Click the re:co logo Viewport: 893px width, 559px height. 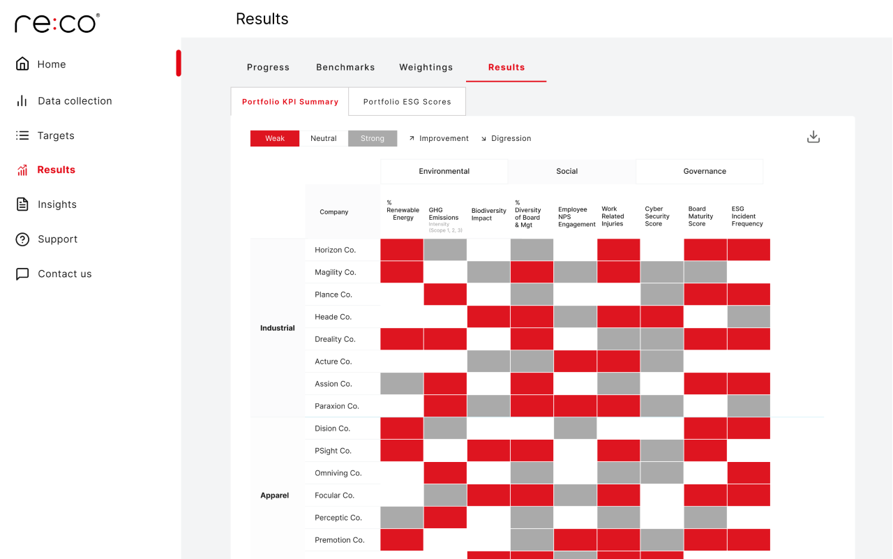pos(57,23)
